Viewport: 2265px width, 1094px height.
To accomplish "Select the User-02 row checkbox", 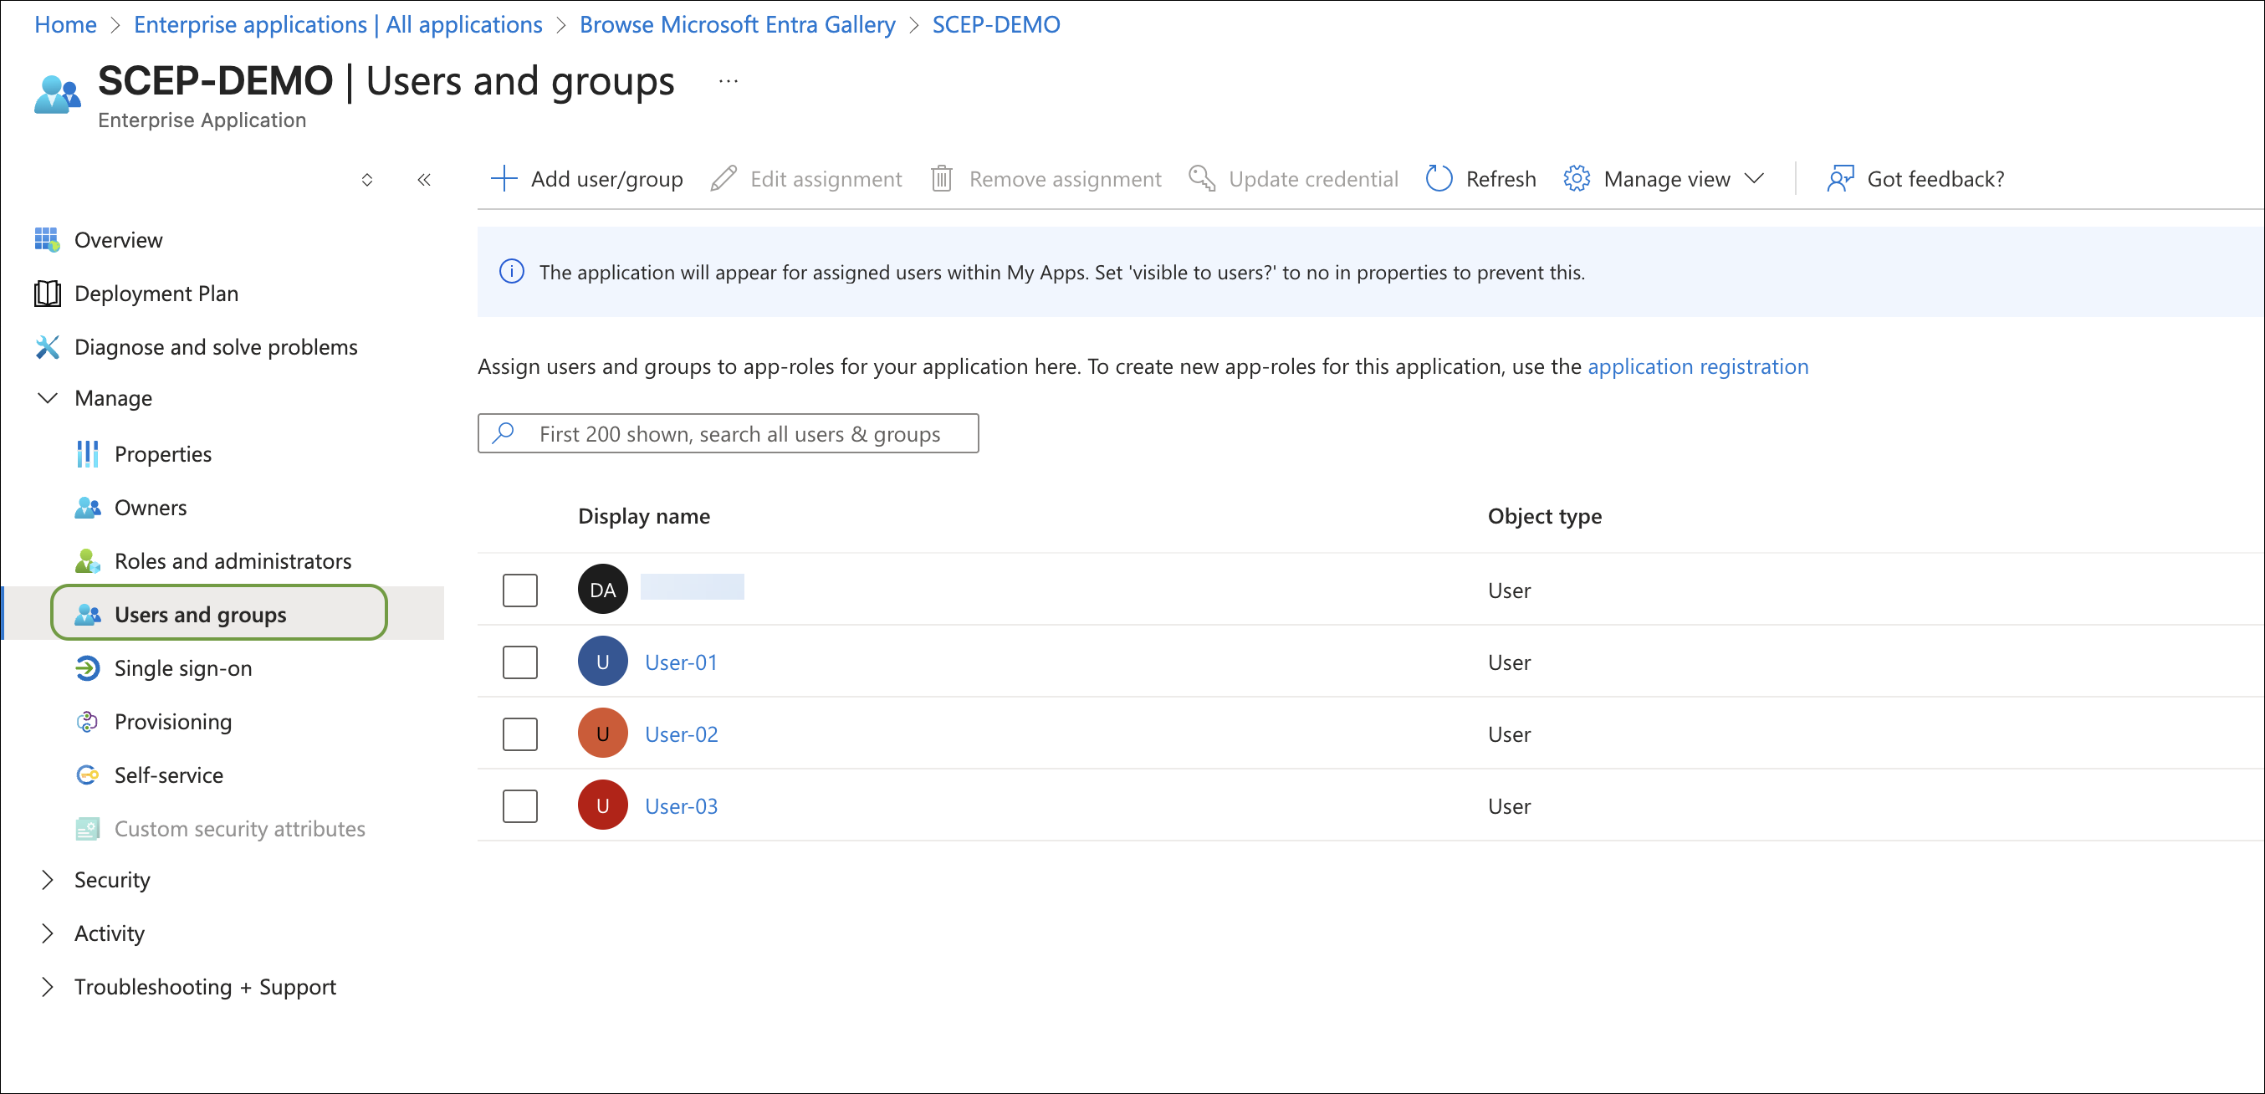I will [x=519, y=734].
